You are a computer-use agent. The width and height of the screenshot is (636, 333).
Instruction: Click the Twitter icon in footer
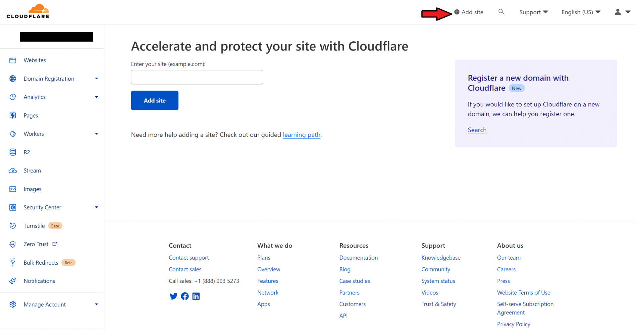pyautogui.click(x=173, y=296)
